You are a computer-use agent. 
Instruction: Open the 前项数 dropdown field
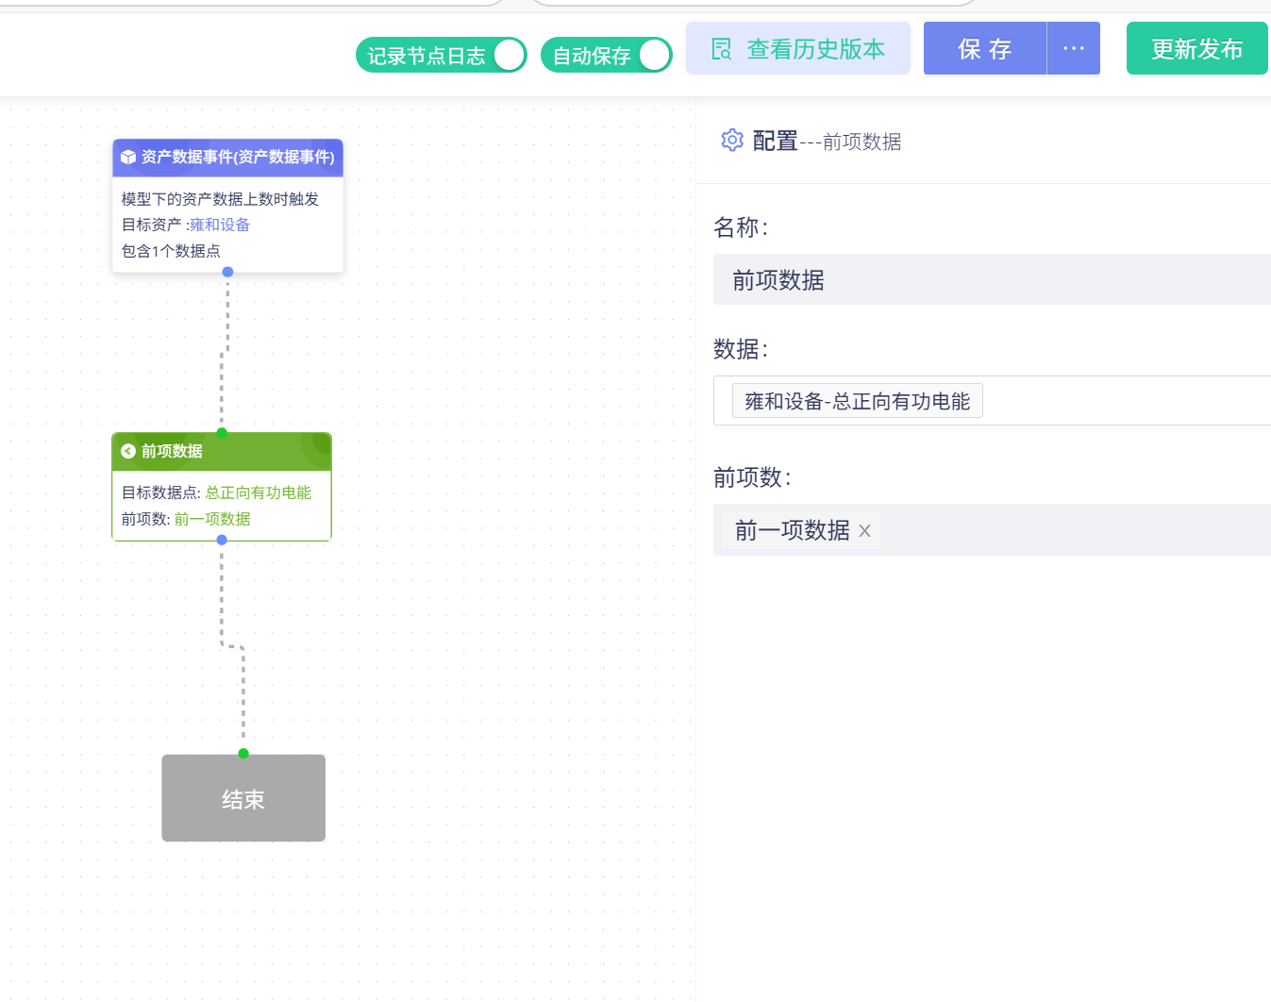click(992, 529)
